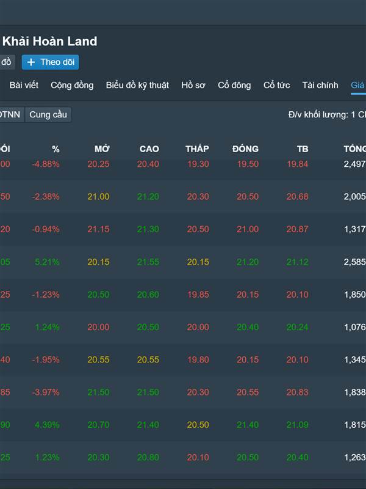Viewport: 366px width, 489px height.
Task: Click the opening price 21.15
Action: pos(98,229)
